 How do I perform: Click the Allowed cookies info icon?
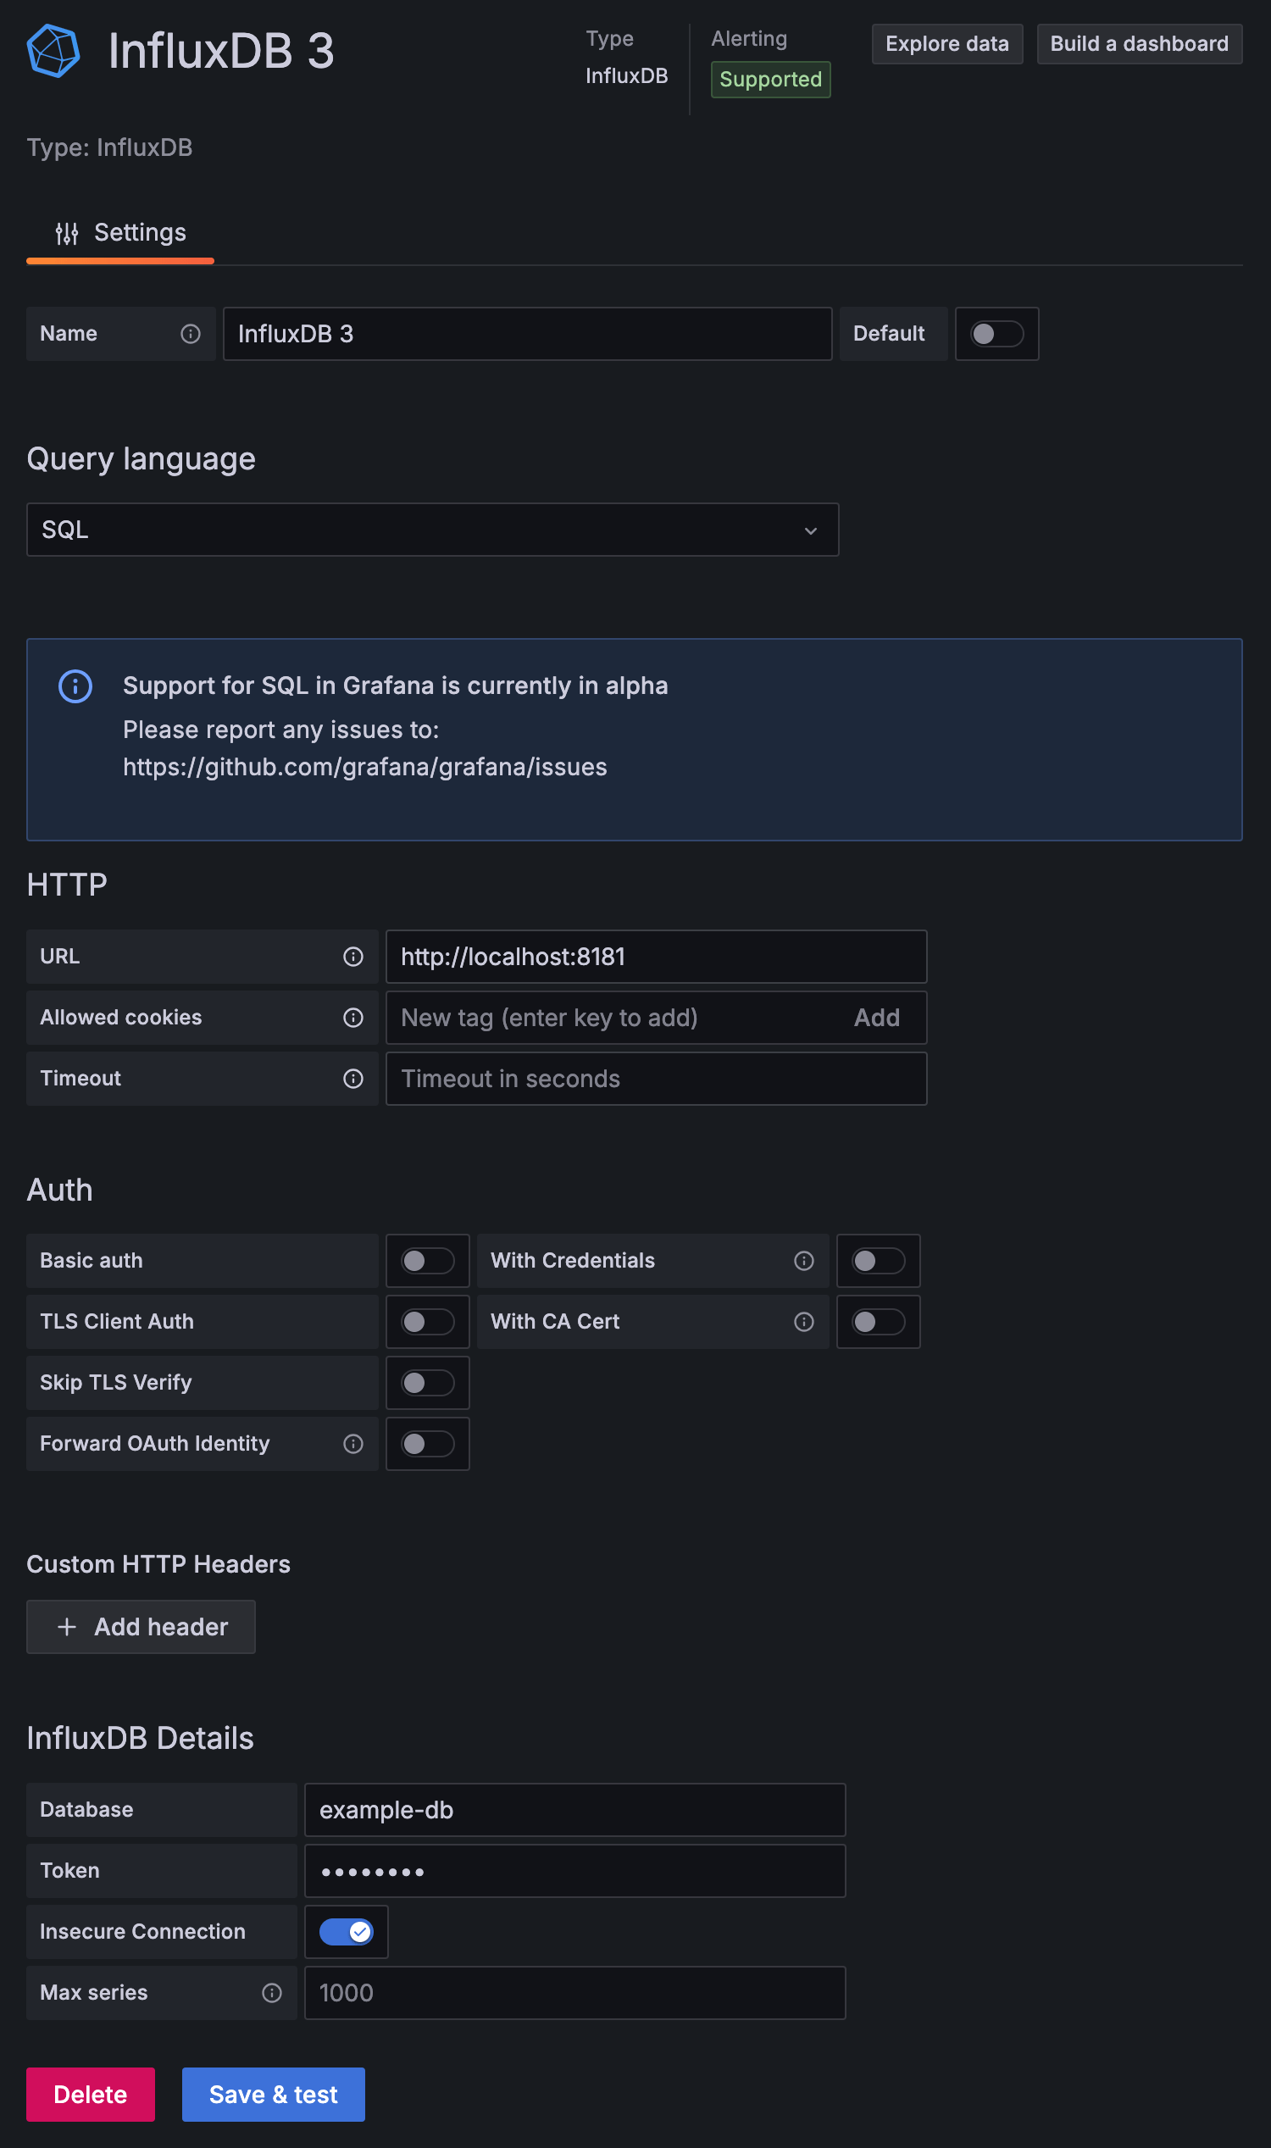352,1018
